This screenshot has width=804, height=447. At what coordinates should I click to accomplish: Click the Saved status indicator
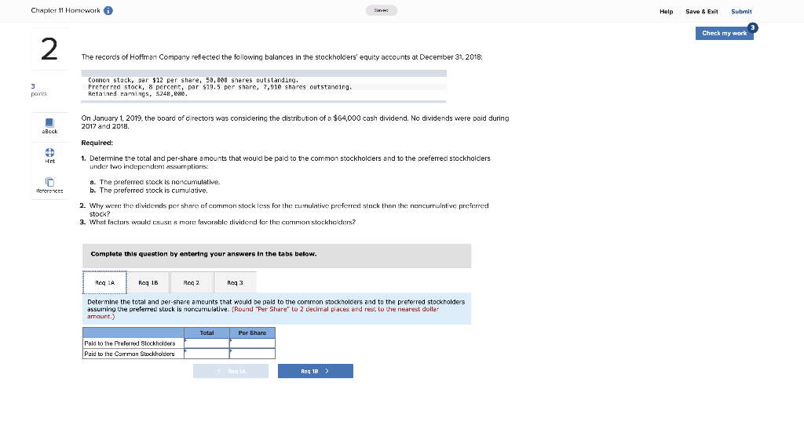tap(381, 10)
